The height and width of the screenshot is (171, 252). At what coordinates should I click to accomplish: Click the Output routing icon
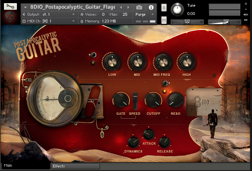point(24,15)
